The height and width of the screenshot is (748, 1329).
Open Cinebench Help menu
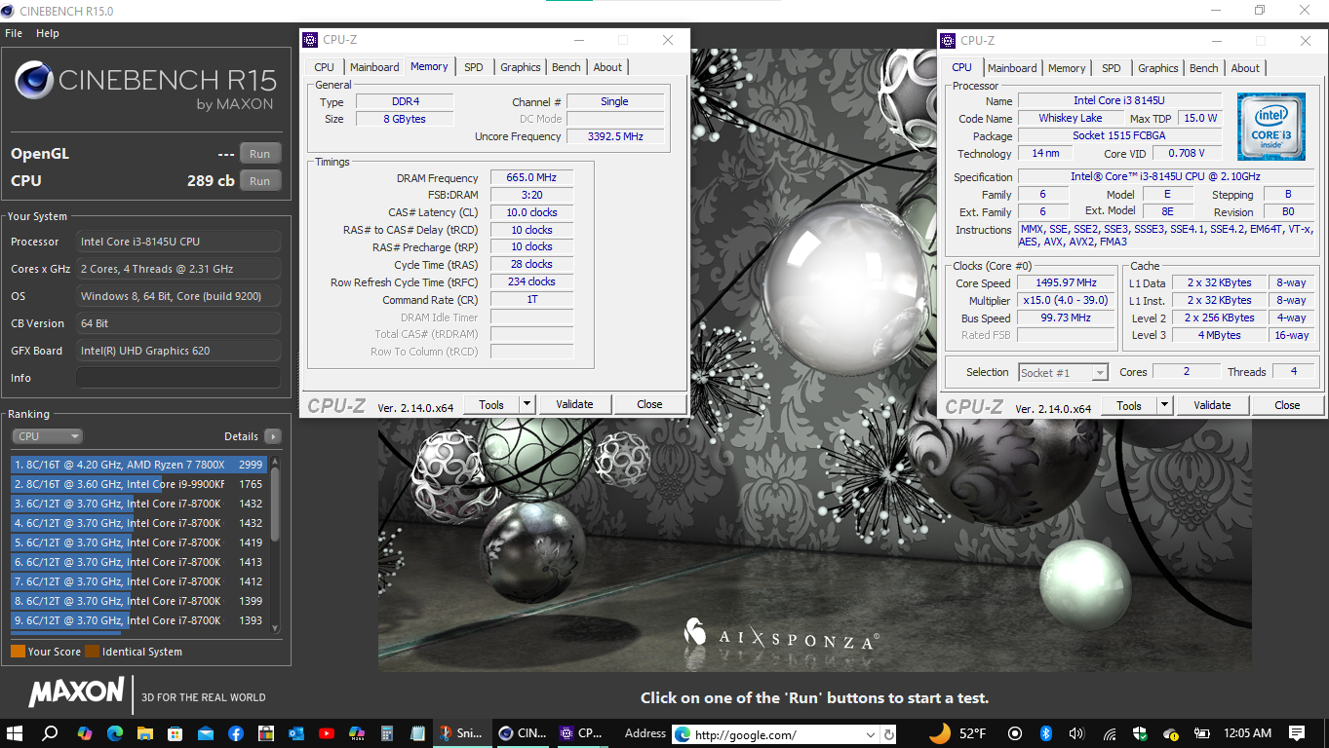tap(48, 33)
